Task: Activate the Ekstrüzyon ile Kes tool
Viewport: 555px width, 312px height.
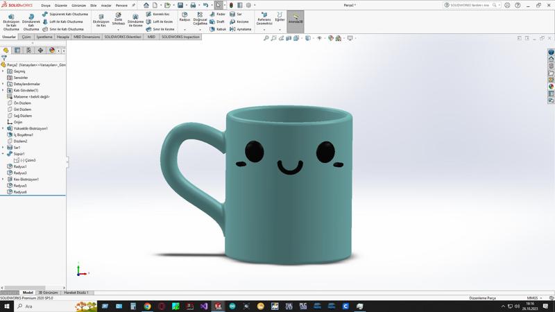Action: click(x=101, y=21)
